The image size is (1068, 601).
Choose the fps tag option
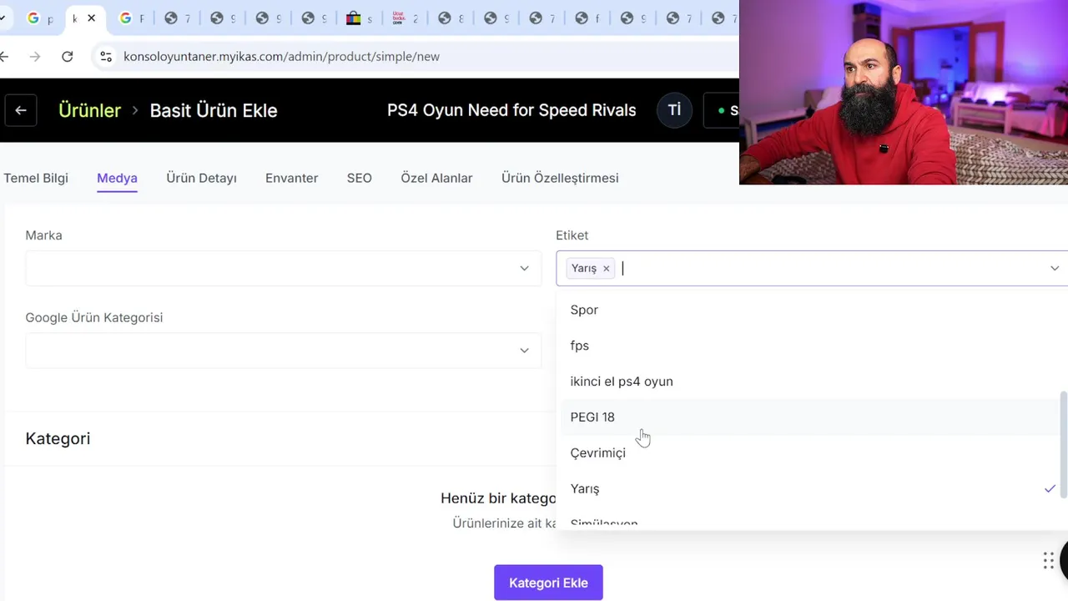pyautogui.click(x=812, y=346)
